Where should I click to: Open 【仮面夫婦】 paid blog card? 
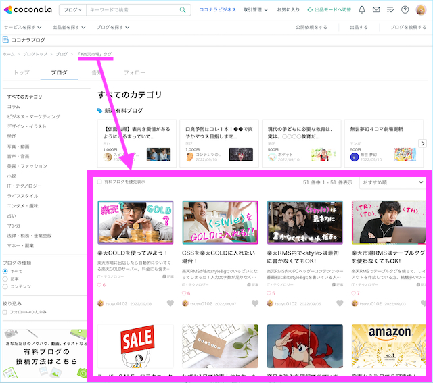(x=137, y=143)
